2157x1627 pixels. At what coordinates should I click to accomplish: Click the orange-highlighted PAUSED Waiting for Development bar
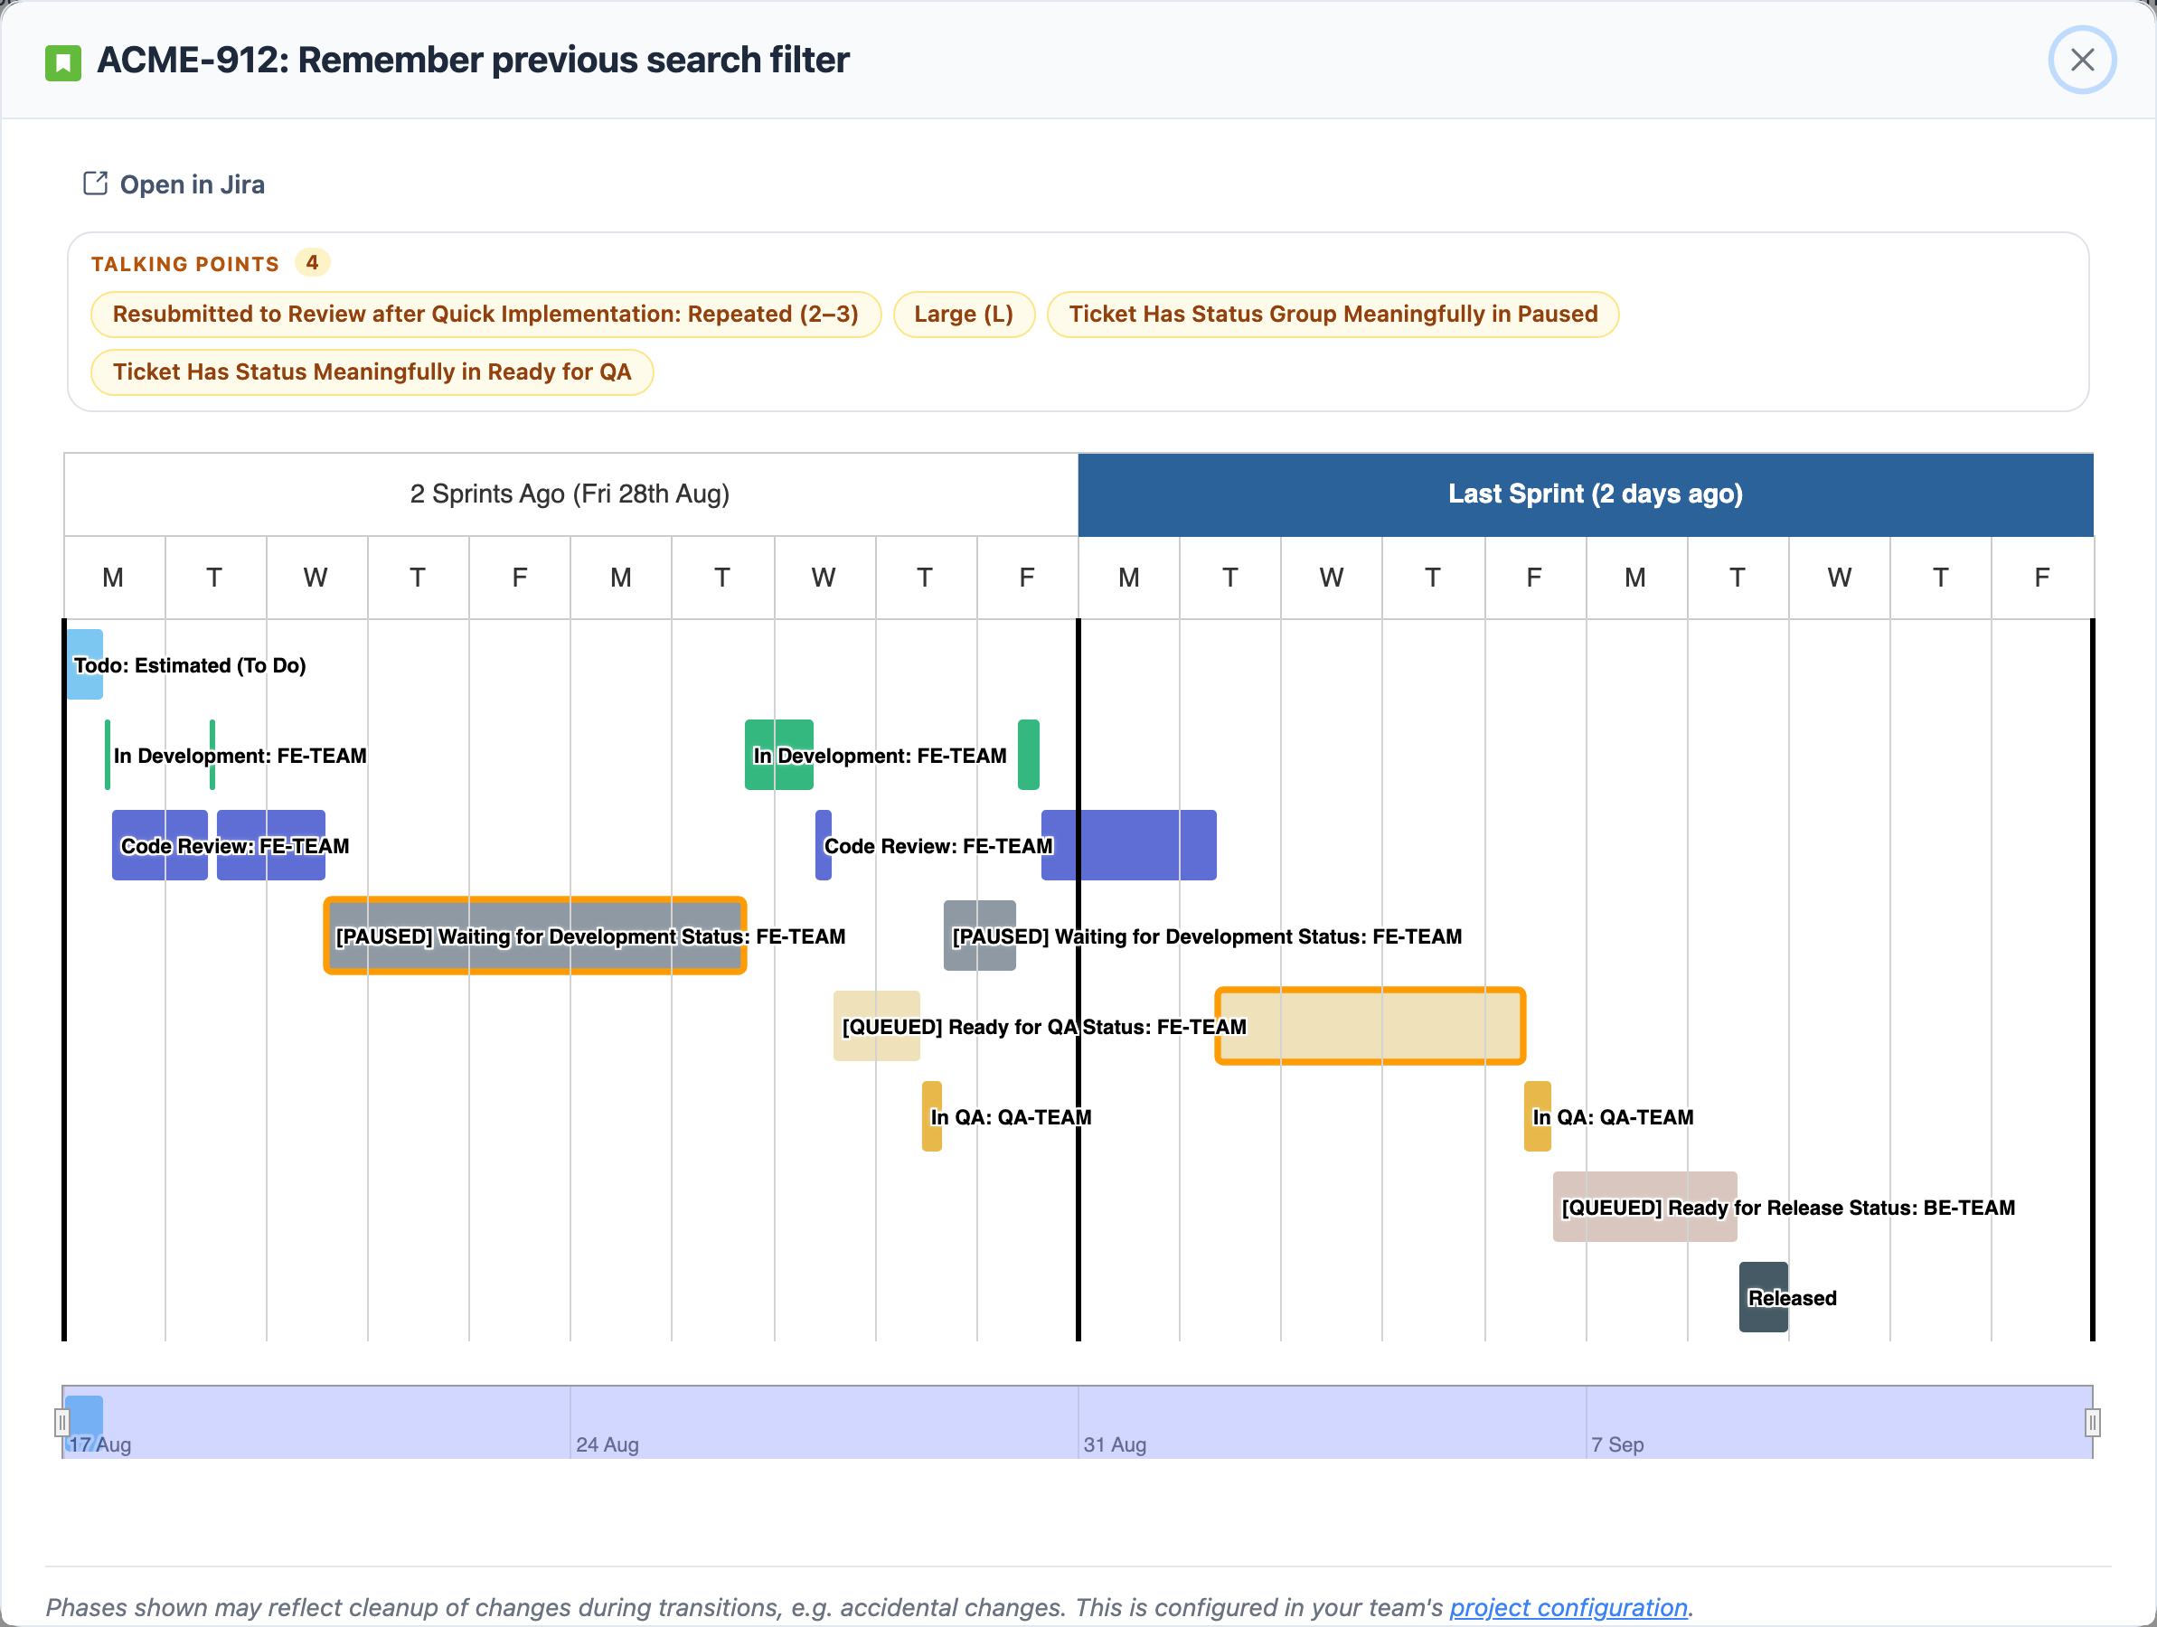(x=535, y=936)
